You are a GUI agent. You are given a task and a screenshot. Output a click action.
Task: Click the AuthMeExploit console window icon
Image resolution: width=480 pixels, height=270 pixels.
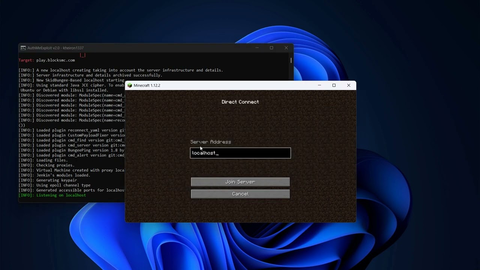point(23,48)
